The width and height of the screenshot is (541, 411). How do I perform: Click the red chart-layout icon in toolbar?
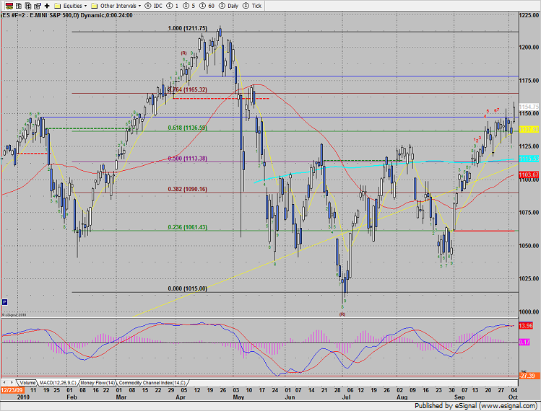pos(9,6)
